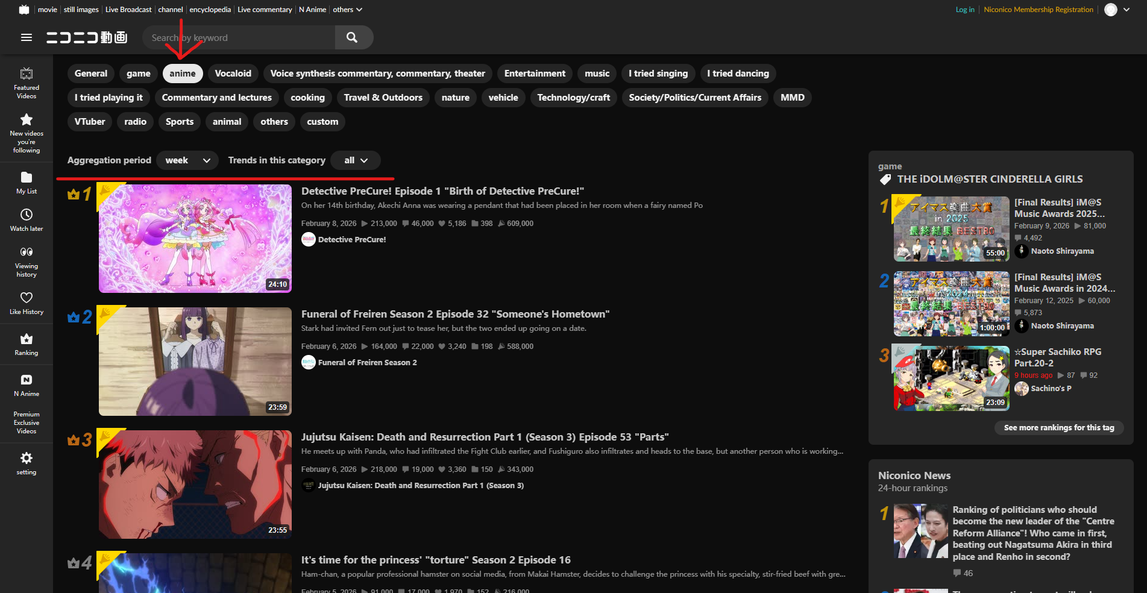The image size is (1147, 593).
Task: Click Niconico Membership Registration link
Action: click(x=1039, y=10)
